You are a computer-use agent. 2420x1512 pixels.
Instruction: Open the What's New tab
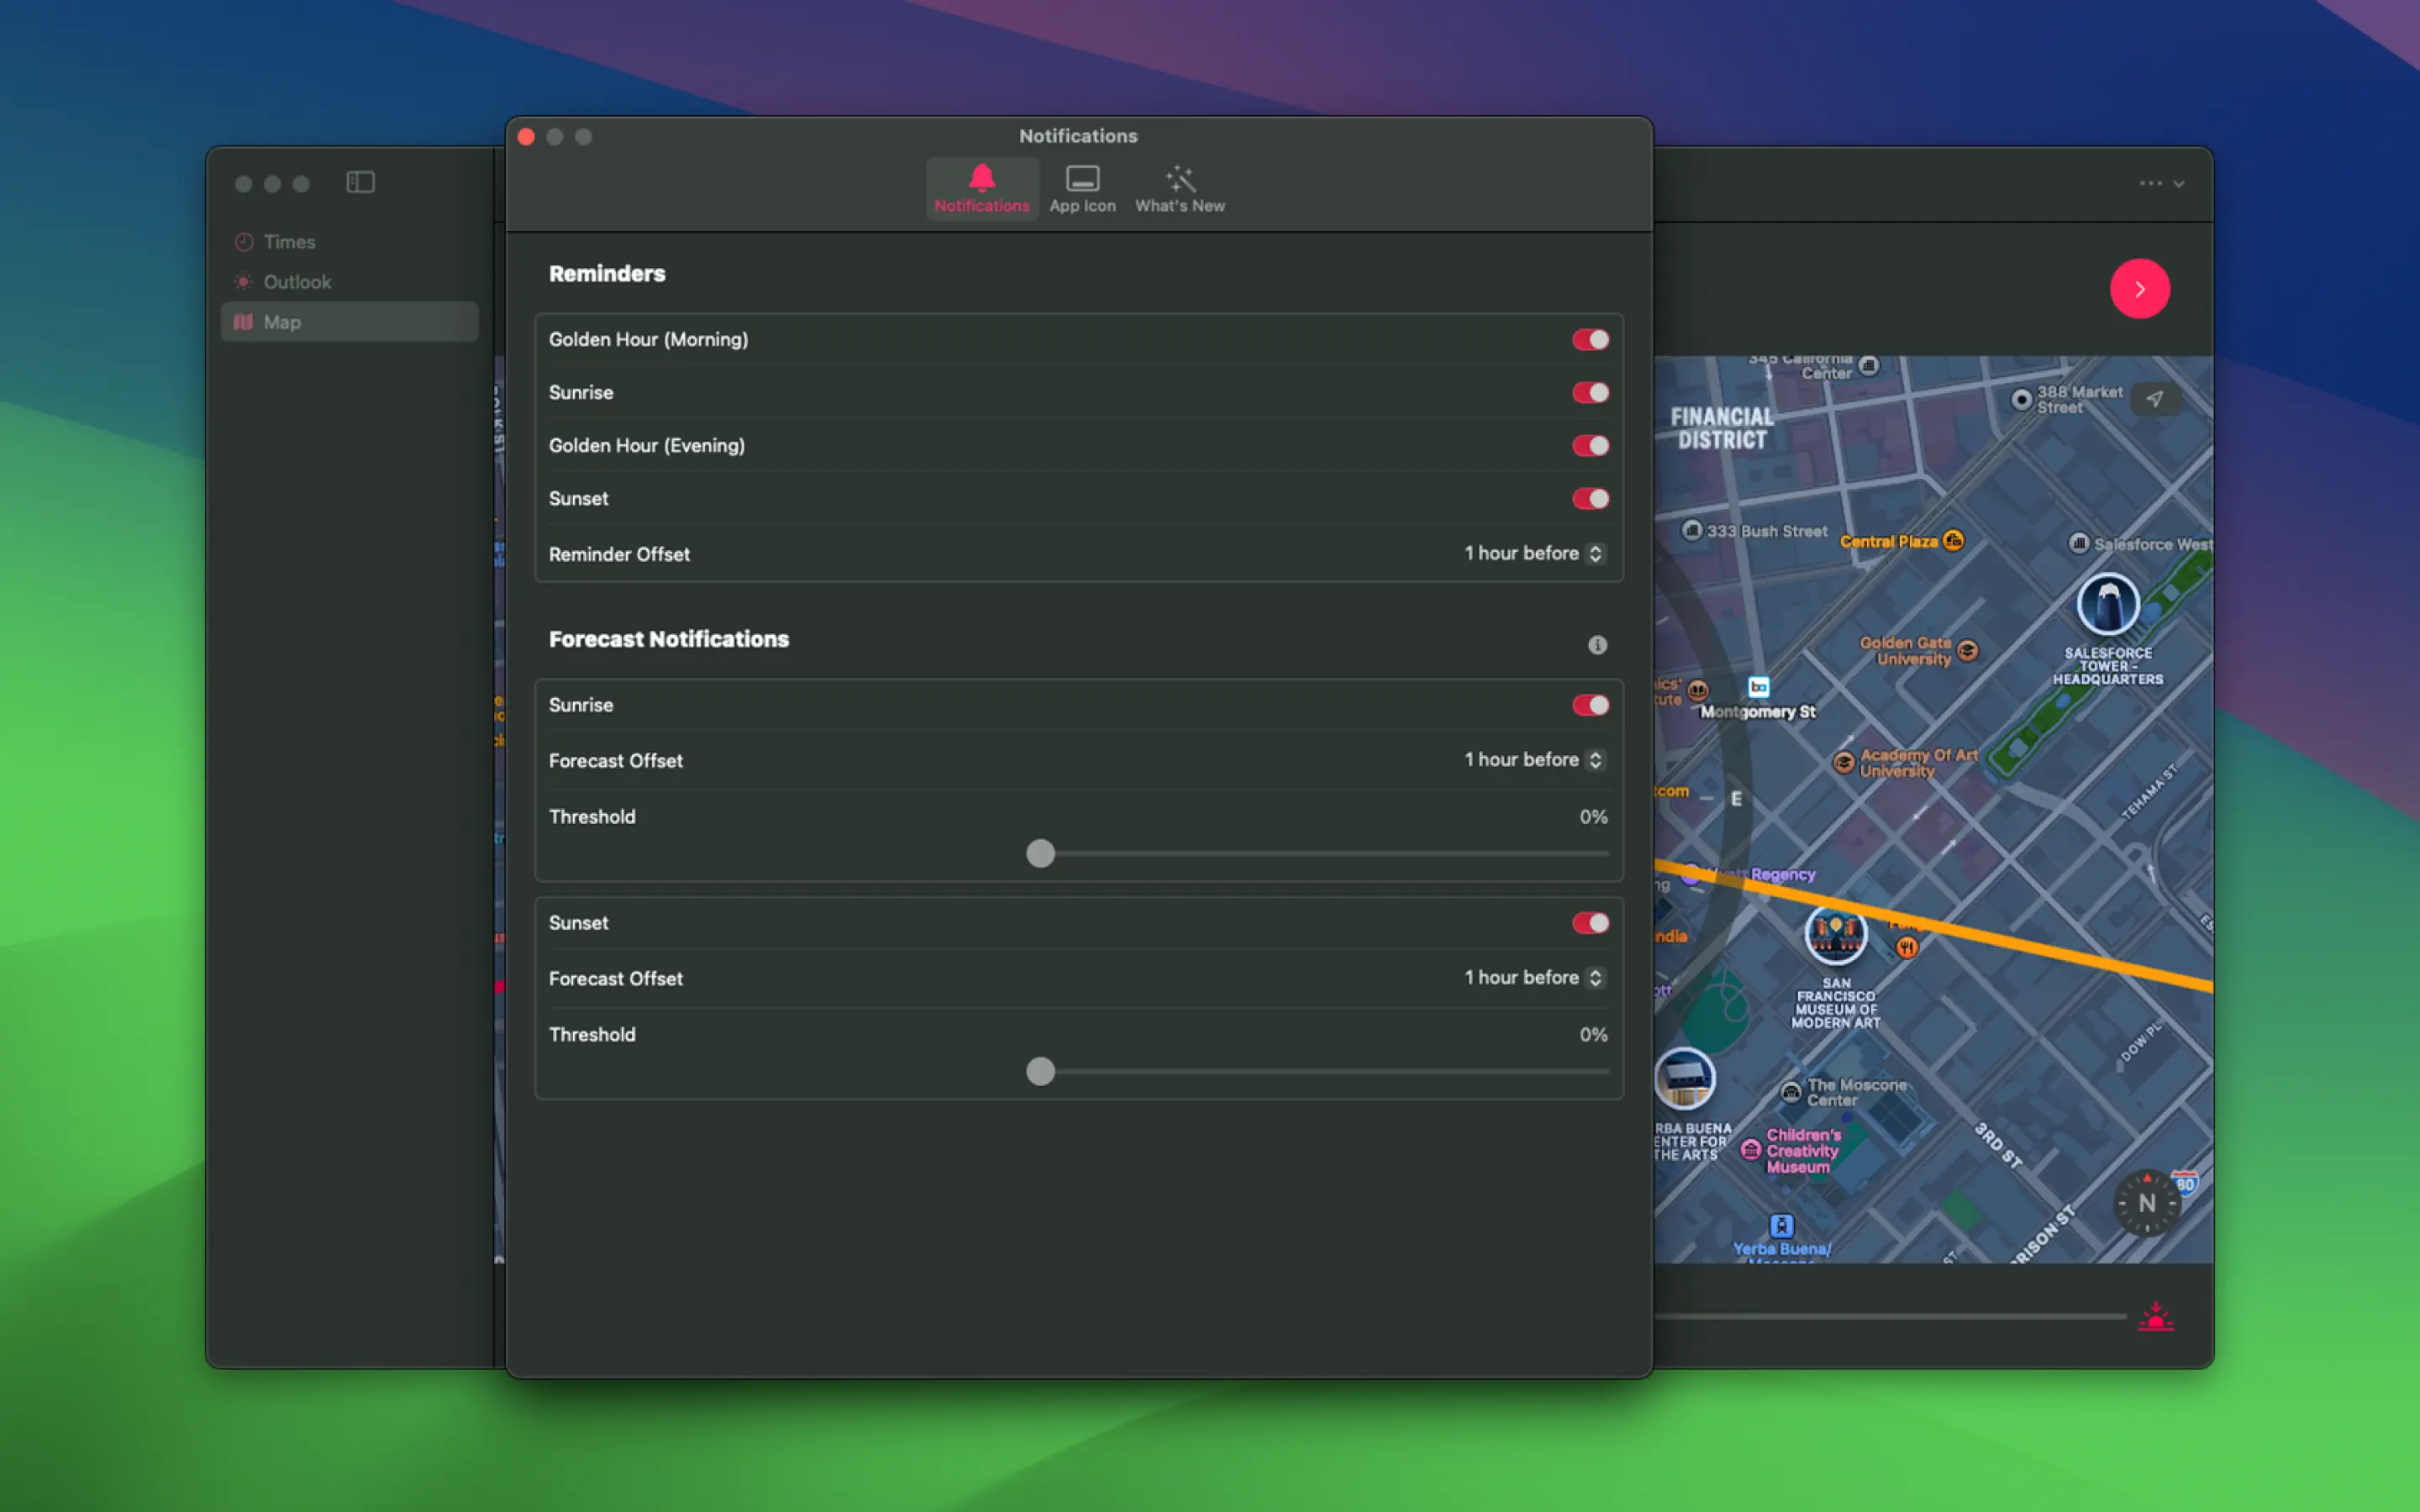point(1179,189)
